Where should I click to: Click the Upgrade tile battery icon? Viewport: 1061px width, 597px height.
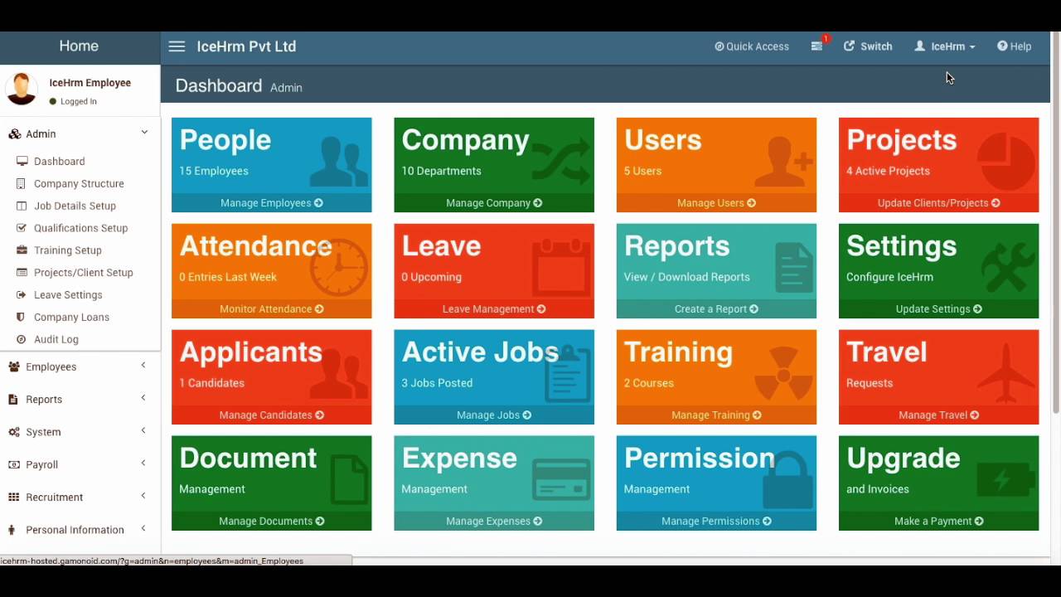pos(1006,481)
